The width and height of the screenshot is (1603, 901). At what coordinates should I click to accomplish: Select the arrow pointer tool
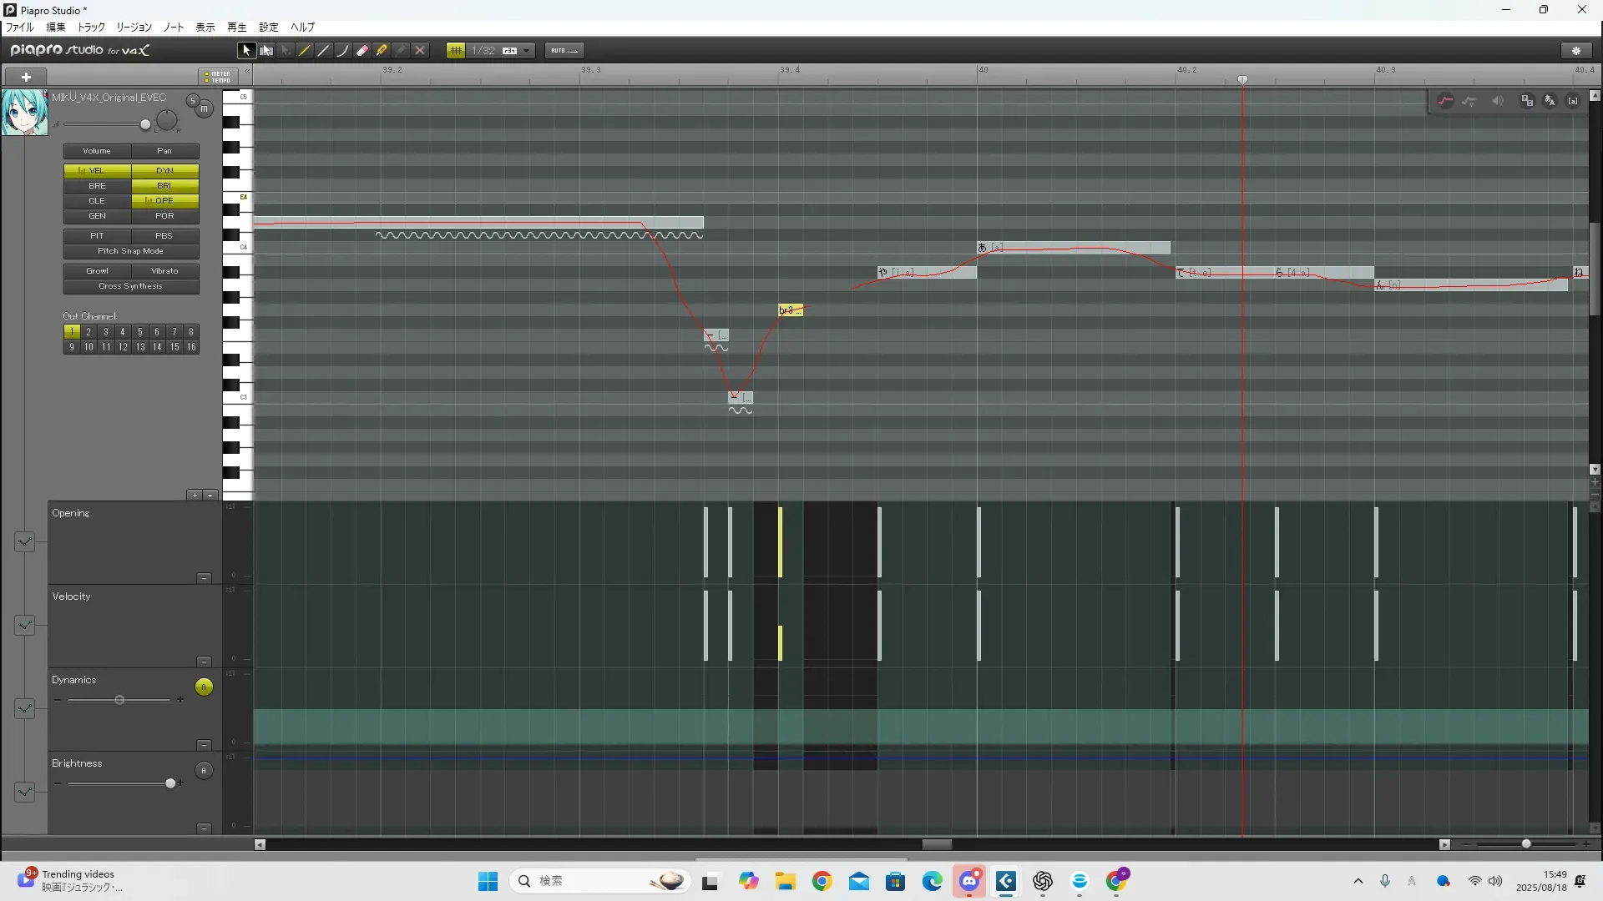coord(246,51)
